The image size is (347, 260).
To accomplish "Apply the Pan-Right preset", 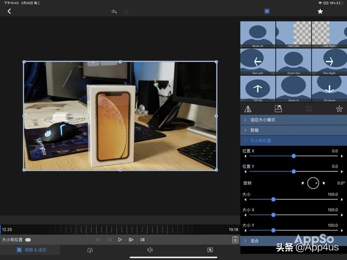I will pyautogui.click(x=329, y=62).
